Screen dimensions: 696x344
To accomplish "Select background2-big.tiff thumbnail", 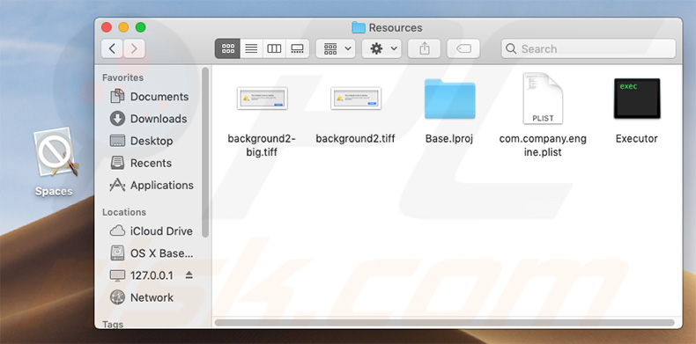I will coord(263,99).
